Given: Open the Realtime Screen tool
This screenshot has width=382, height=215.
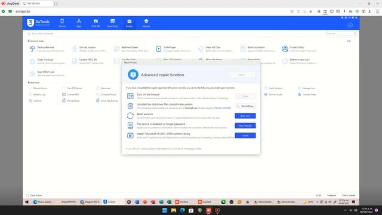Looking at the screenshot, I should pyautogui.click(x=131, y=49).
